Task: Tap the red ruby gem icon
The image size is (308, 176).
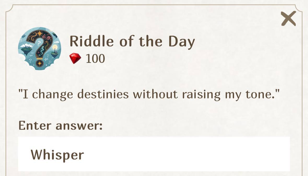Action: [75, 58]
